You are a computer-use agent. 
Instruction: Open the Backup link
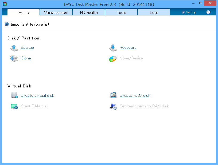coord(27,47)
